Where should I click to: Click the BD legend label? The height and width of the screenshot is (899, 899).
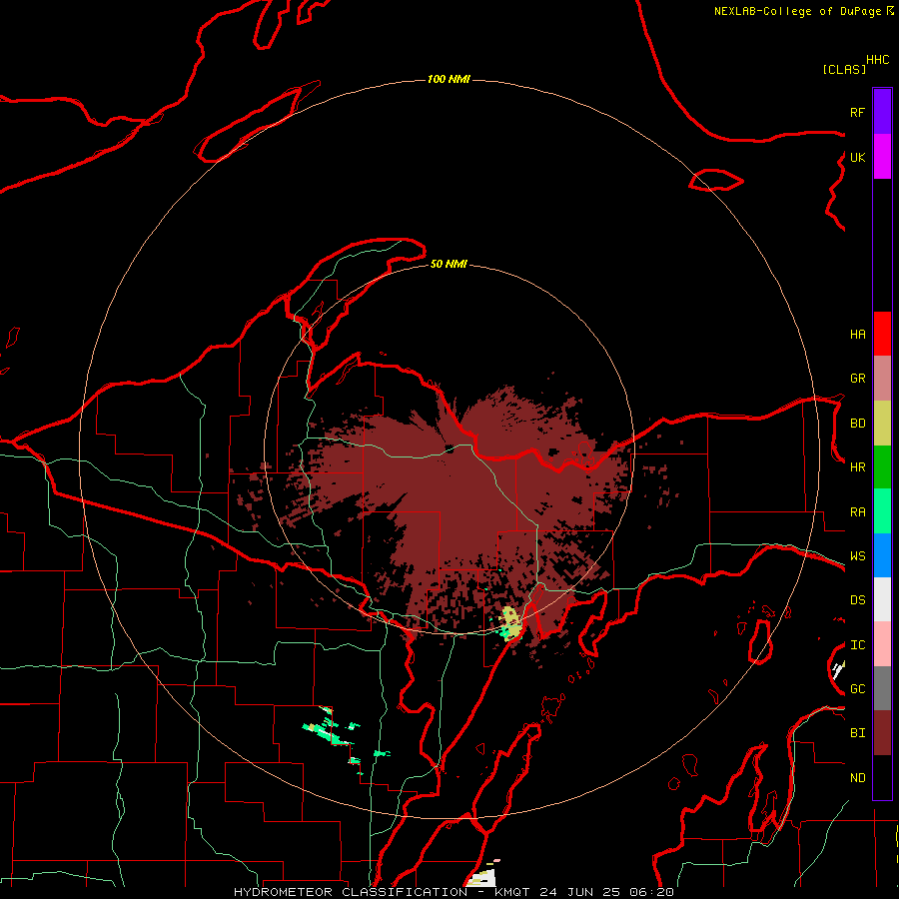pyautogui.click(x=857, y=424)
